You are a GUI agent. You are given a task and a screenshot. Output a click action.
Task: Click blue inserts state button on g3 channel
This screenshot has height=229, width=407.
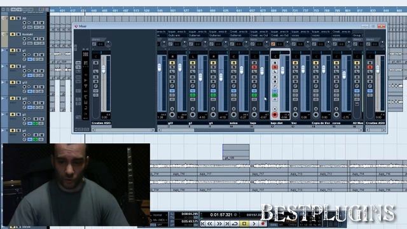point(193,91)
